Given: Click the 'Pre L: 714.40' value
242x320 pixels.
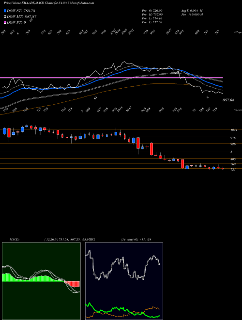Looking at the screenshot, I should [x=152, y=18].
